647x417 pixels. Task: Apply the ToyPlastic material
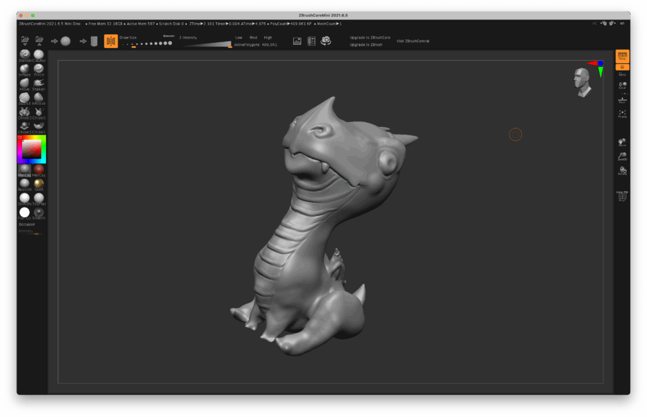(x=39, y=199)
